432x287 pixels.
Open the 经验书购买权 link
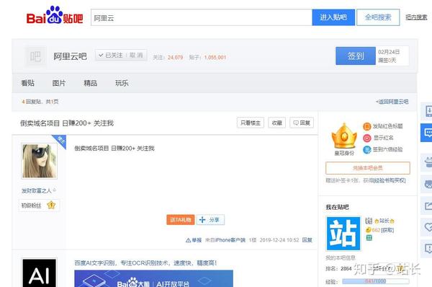390,180
